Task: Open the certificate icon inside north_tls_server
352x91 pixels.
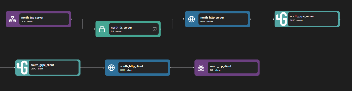Action: 155,29
